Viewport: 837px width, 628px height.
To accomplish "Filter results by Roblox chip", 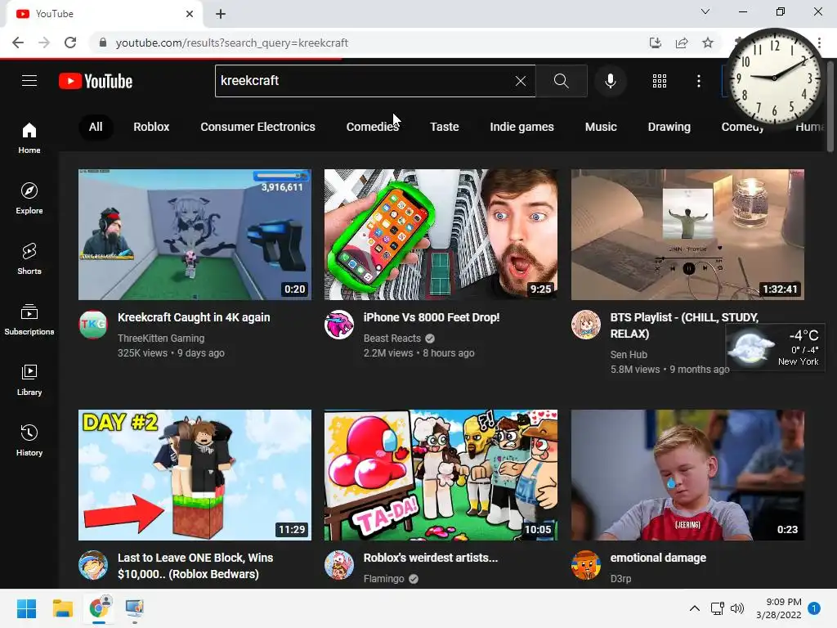I will click(151, 127).
